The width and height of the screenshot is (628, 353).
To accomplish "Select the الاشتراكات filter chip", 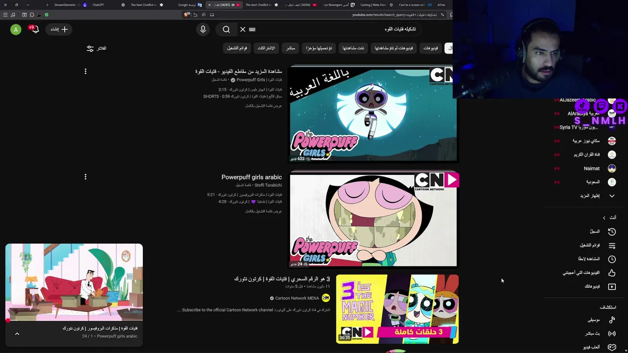I will click(x=266, y=48).
